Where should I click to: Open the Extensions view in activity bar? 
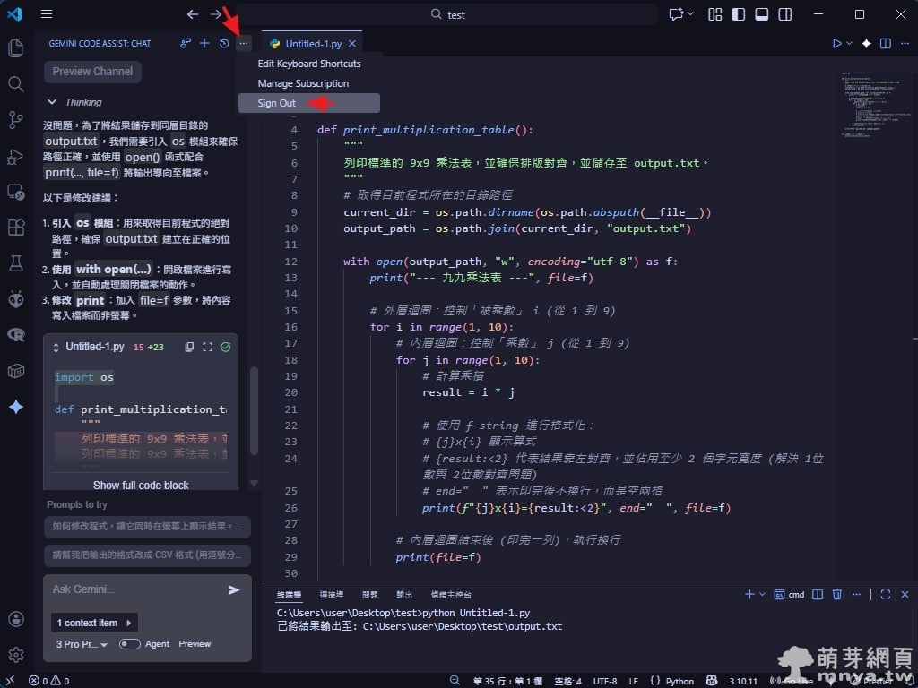coord(15,228)
